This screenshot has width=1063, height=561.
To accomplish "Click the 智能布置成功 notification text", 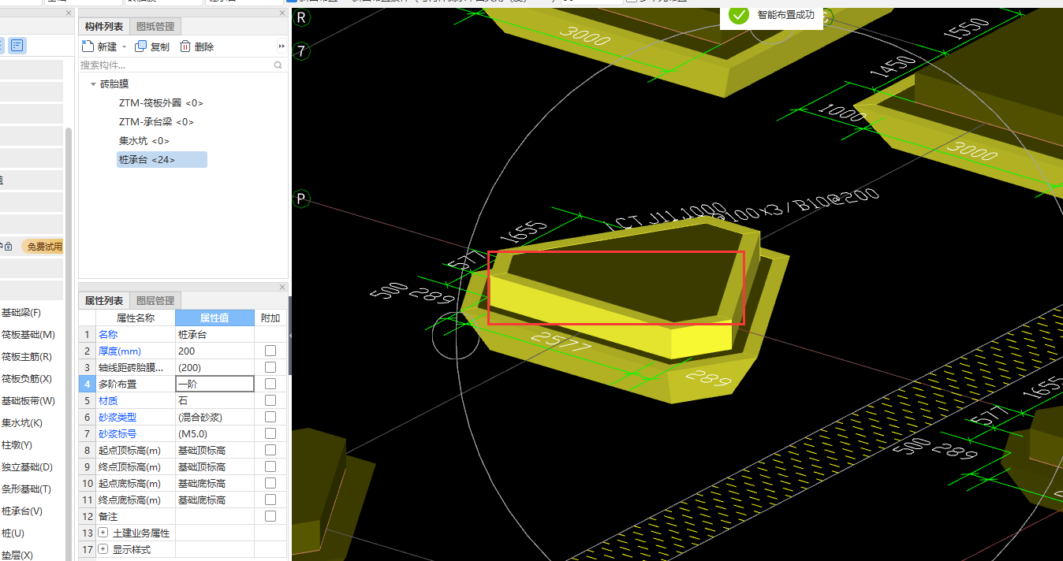I will (785, 14).
